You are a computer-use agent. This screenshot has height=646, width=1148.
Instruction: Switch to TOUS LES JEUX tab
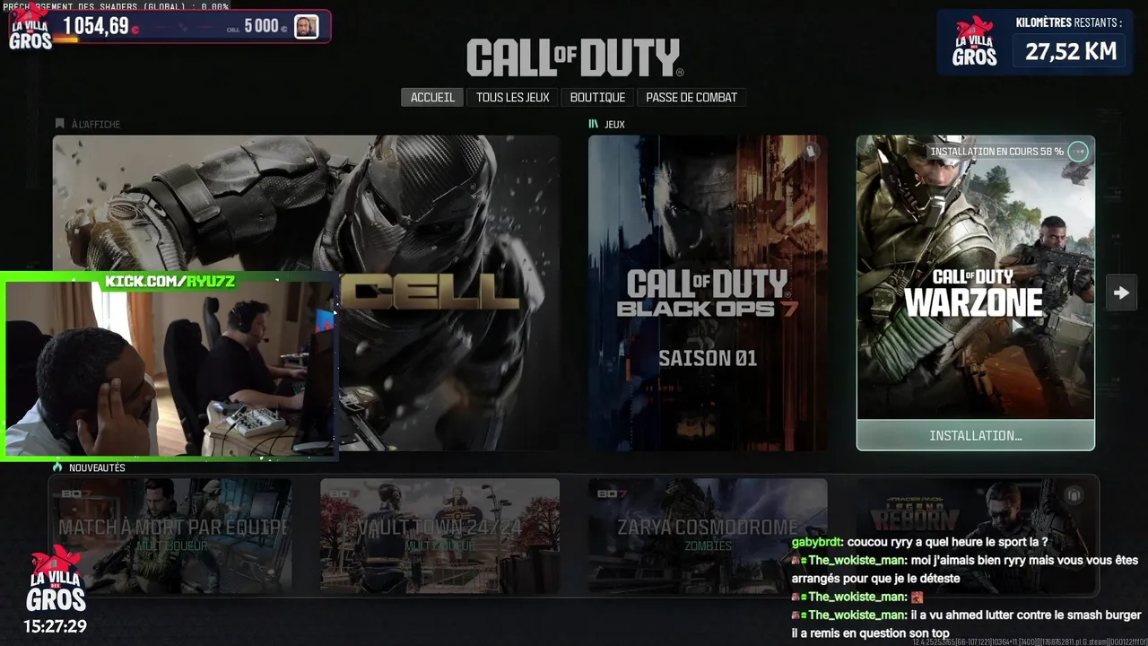coord(513,97)
